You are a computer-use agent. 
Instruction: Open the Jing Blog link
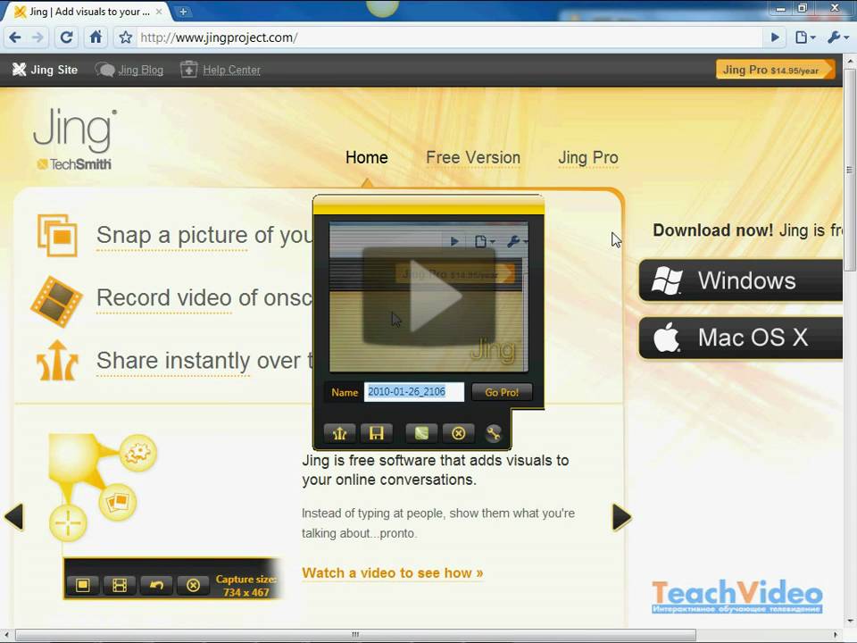129,70
